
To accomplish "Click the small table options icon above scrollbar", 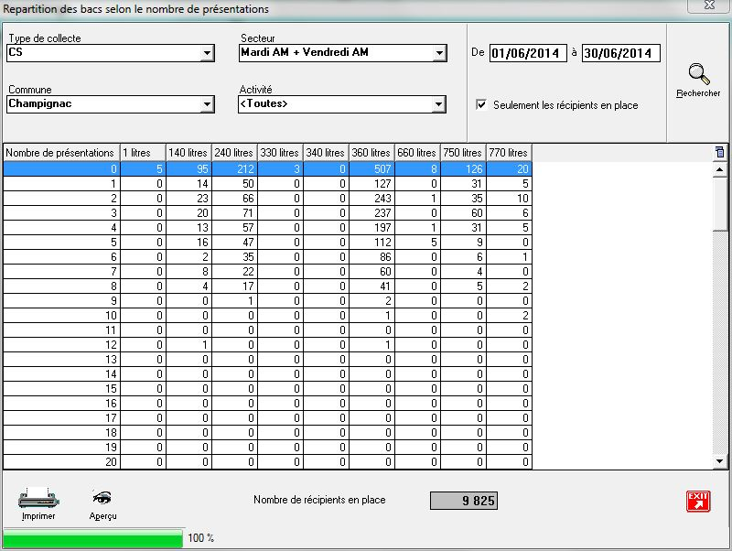I will pyautogui.click(x=719, y=153).
